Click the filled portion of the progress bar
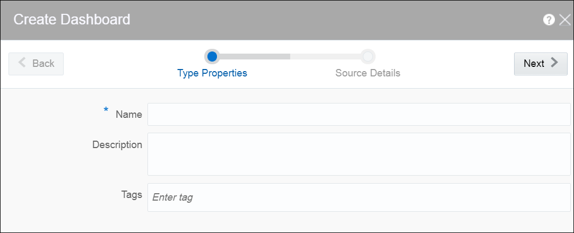 coord(255,56)
